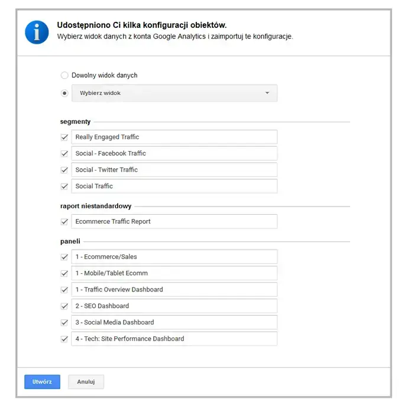Image resolution: width=414 pixels, height=406 pixels.
Task: Click the Utwórz button
Action: tap(42, 382)
